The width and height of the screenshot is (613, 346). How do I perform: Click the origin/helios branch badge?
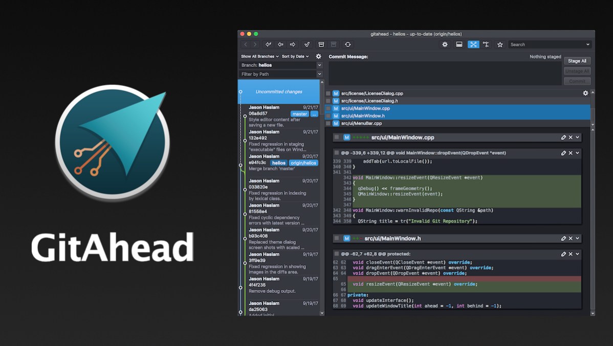303,163
